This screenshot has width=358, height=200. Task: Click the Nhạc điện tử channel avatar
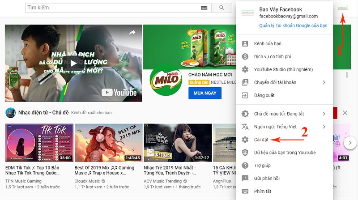tap(10, 113)
